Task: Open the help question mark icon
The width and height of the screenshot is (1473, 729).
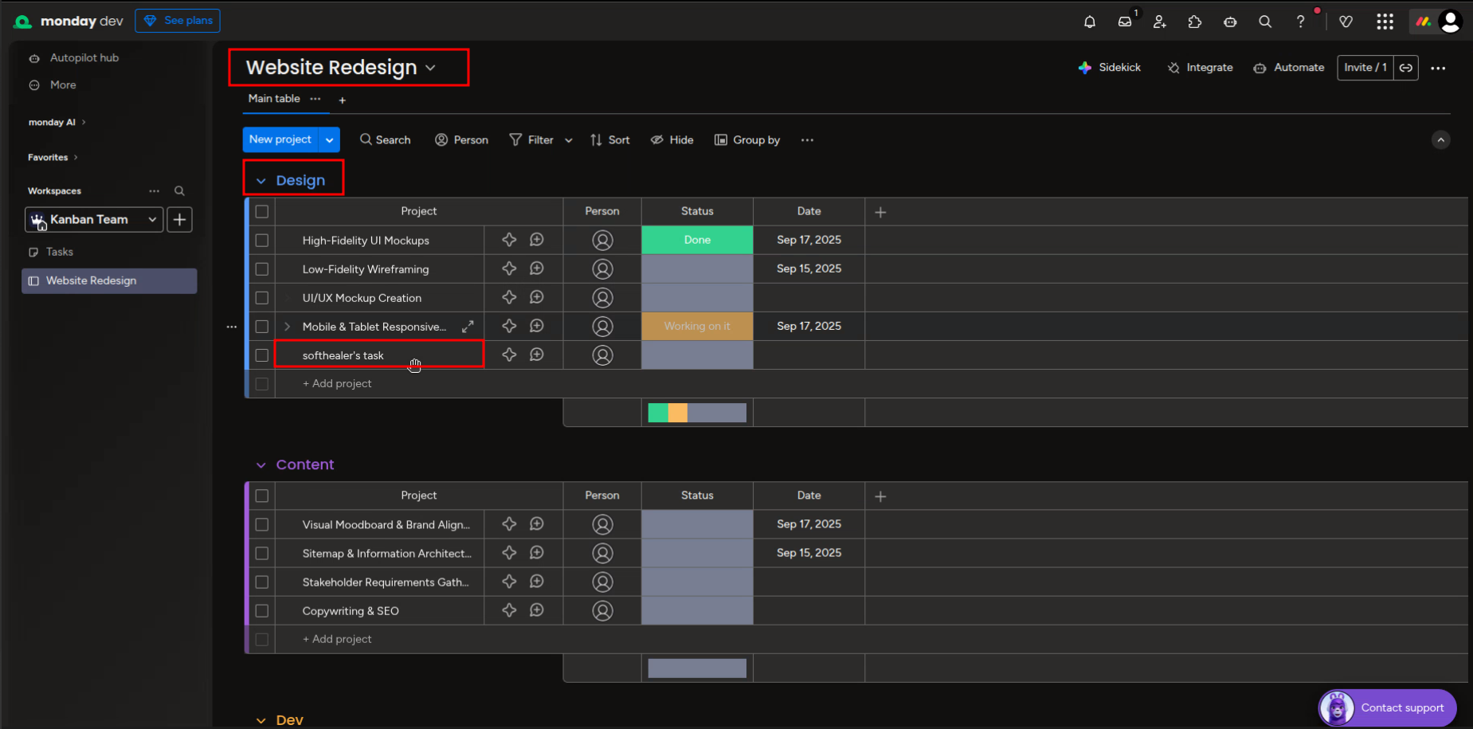Action: pos(1300,22)
